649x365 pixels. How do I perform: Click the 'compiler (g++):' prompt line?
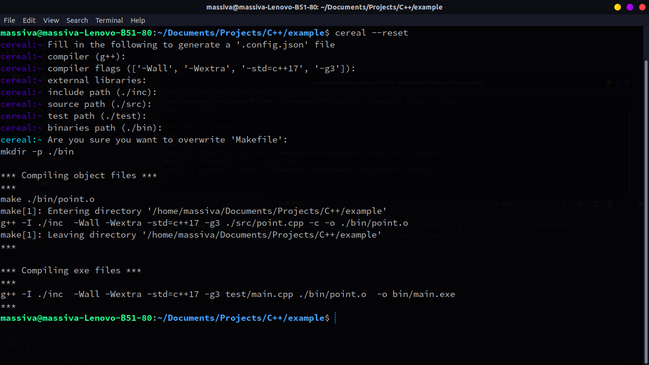[x=63, y=57]
